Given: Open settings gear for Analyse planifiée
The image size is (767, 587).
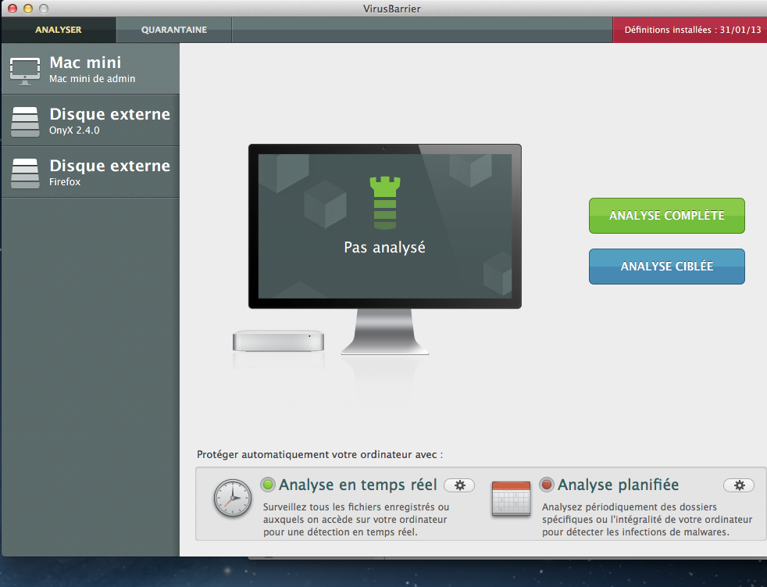Looking at the screenshot, I should tap(739, 485).
